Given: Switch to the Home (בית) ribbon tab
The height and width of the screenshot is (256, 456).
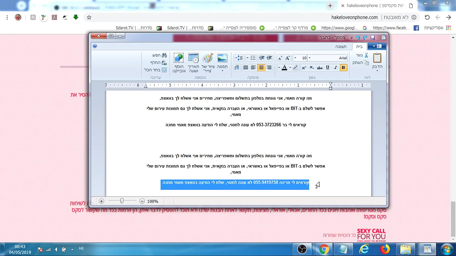Looking at the screenshot, I should tap(359, 46).
